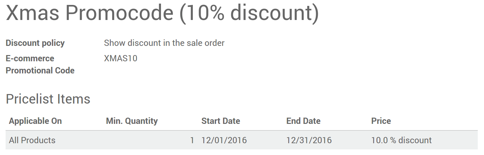The image size is (484, 155).
Task: Select 'Show discount in the sale order' value
Action: click(x=164, y=43)
